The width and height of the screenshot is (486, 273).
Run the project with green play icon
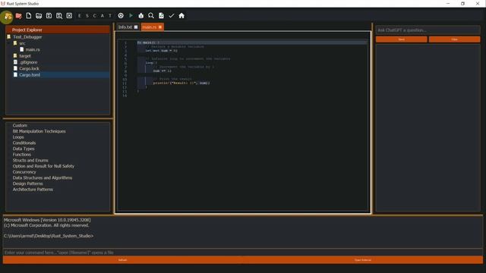click(x=131, y=15)
